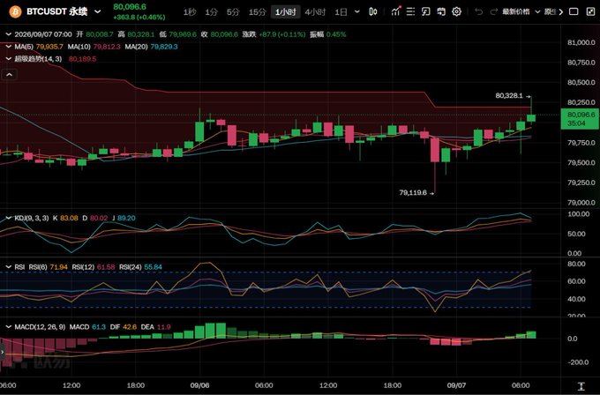Screen dimensions: 600x395
Task: Click the 09/06 date label on time axis
Action: point(199,385)
